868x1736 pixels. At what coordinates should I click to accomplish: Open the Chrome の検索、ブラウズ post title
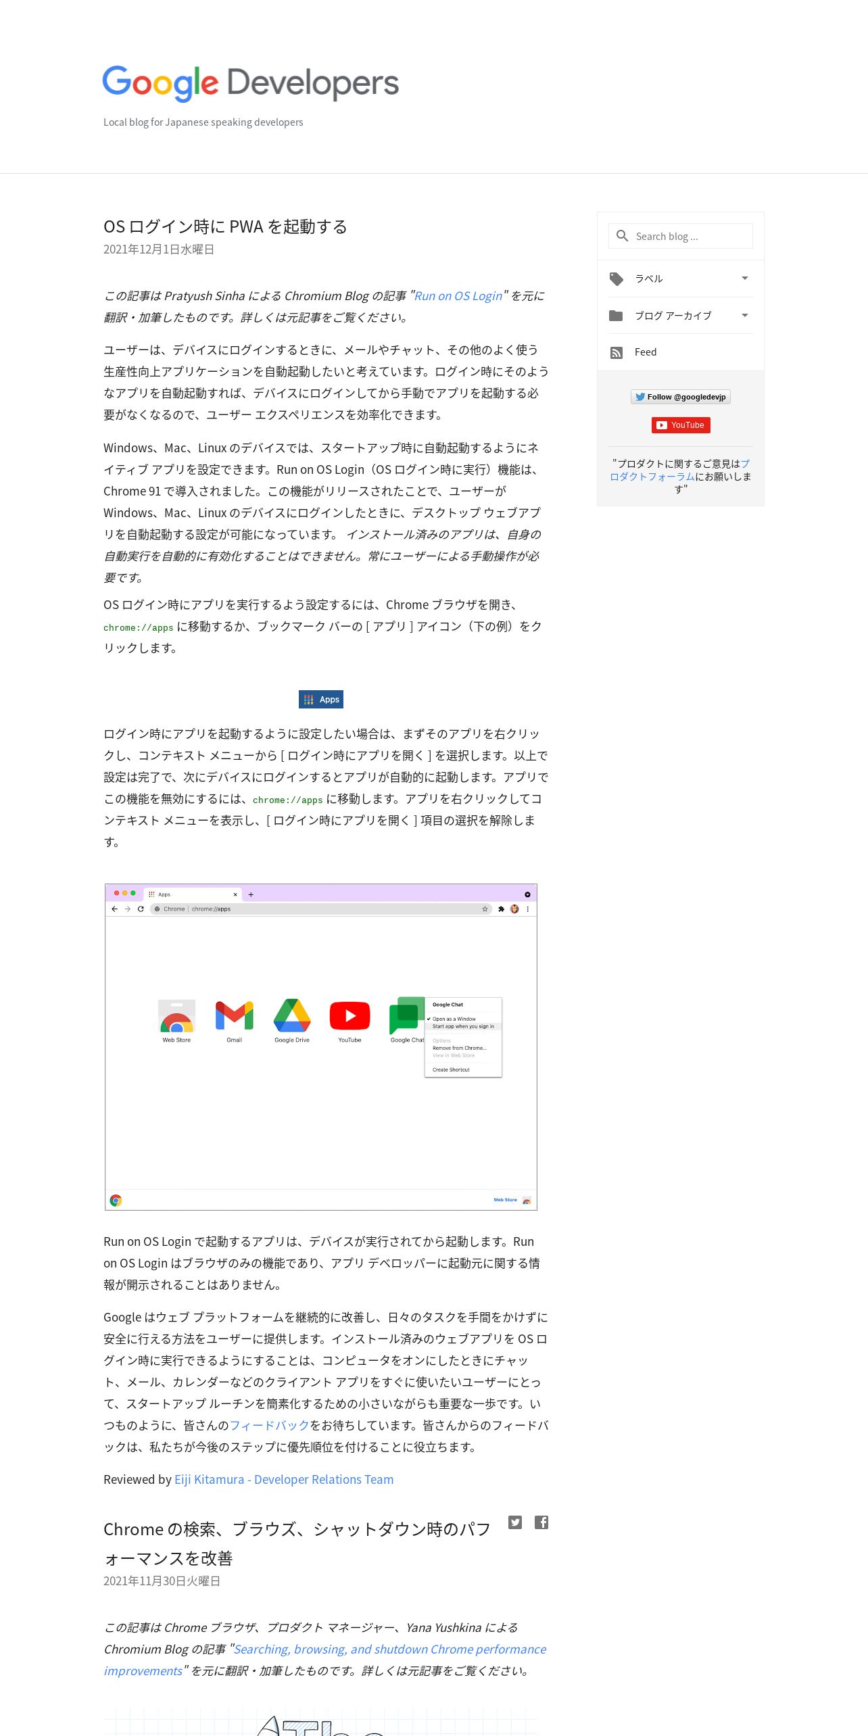(x=297, y=1543)
